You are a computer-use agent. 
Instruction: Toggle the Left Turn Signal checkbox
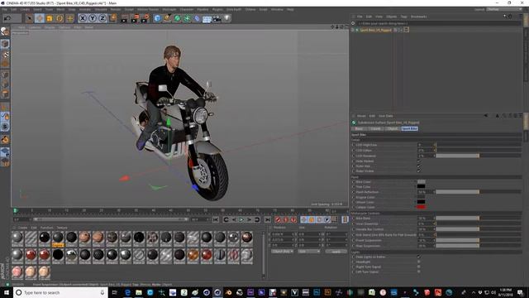coord(419,272)
